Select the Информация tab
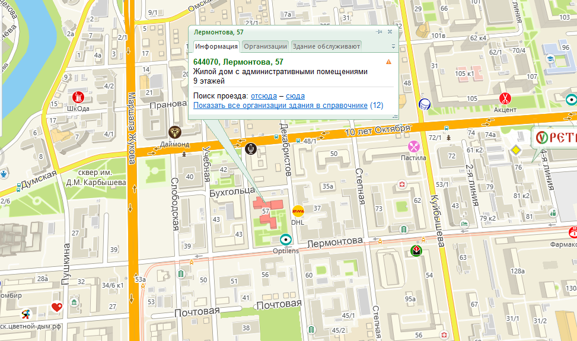577x341 pixels. [216, 46]
